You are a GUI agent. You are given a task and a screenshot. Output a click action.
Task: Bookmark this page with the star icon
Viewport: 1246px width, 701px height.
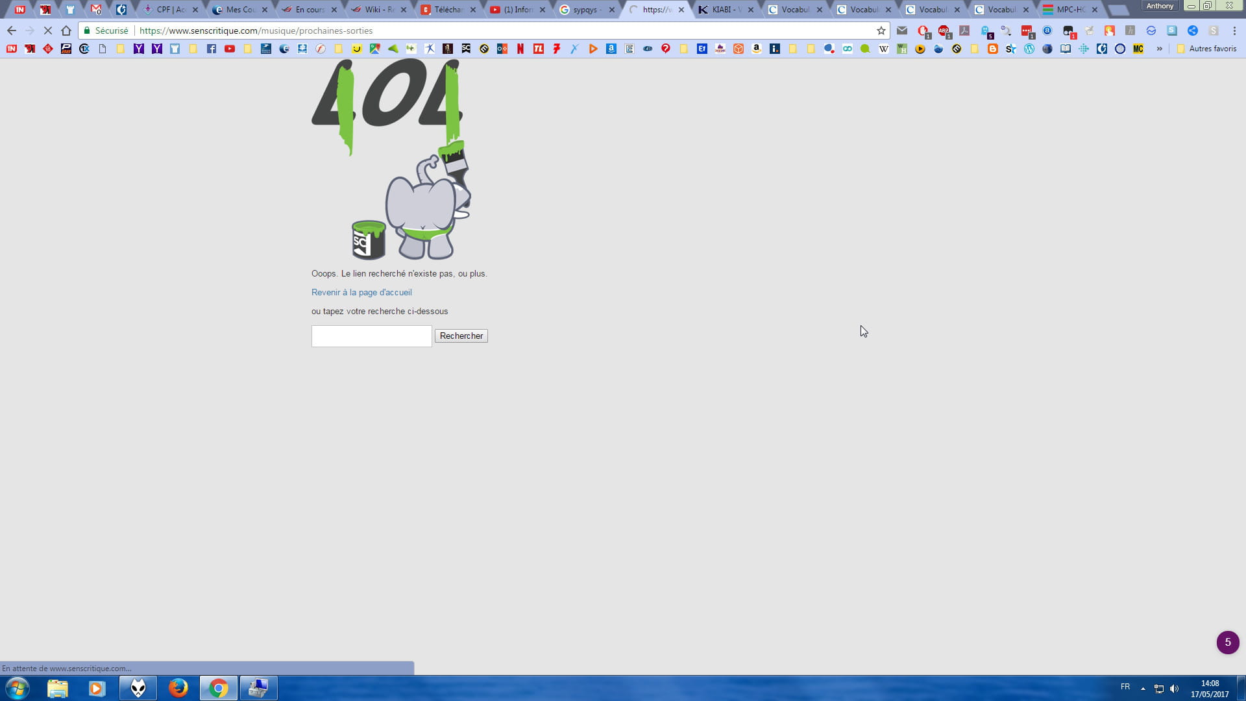[x=881, y=31]
